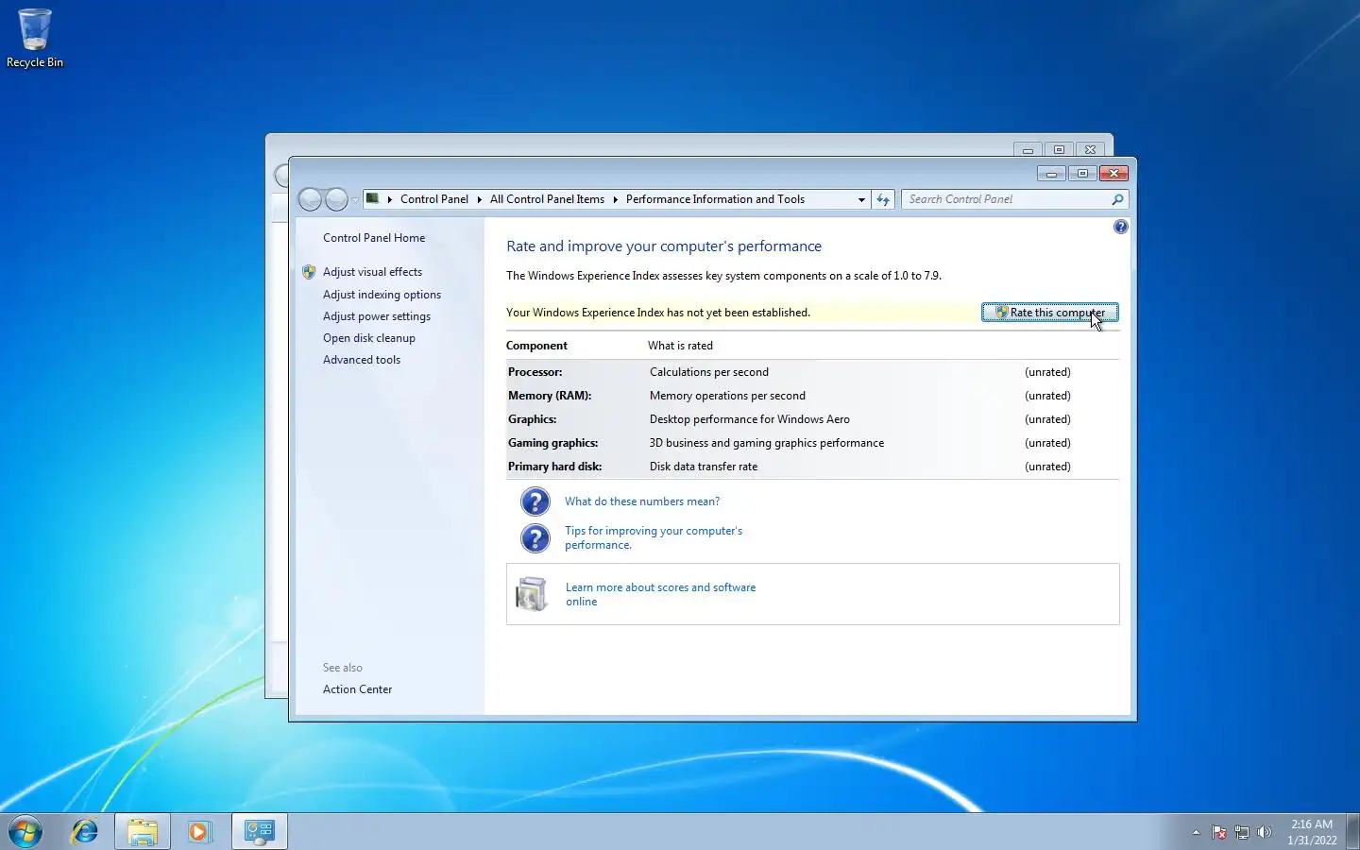The width and height of the screenshot is (1360, 850).
Task: Minimize the Performance Information window
Action: pos(1051,174)
